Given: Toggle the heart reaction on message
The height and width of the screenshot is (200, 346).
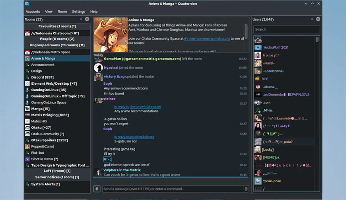Looking at the screenshot, I should (108, 160).
